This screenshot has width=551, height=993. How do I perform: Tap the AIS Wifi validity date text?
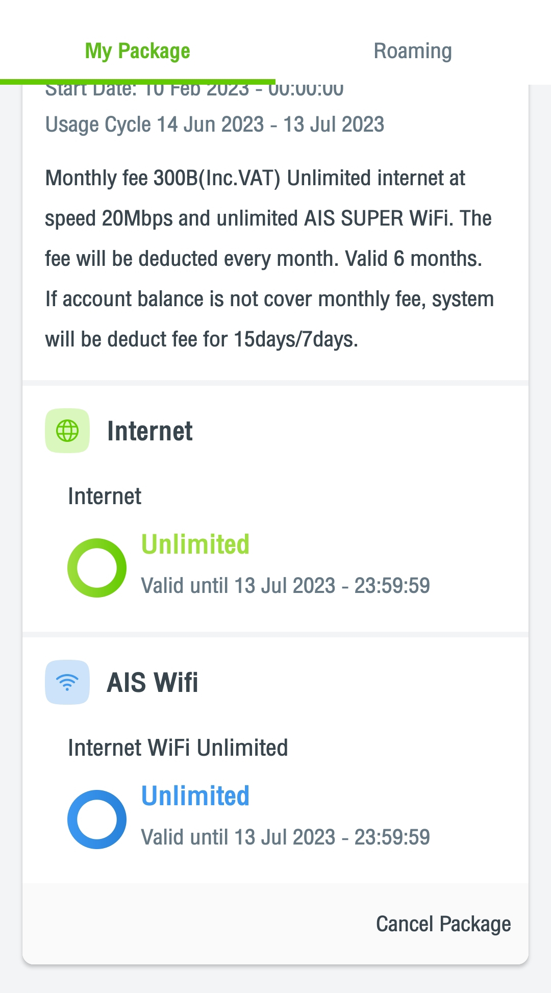click(285, 837)
